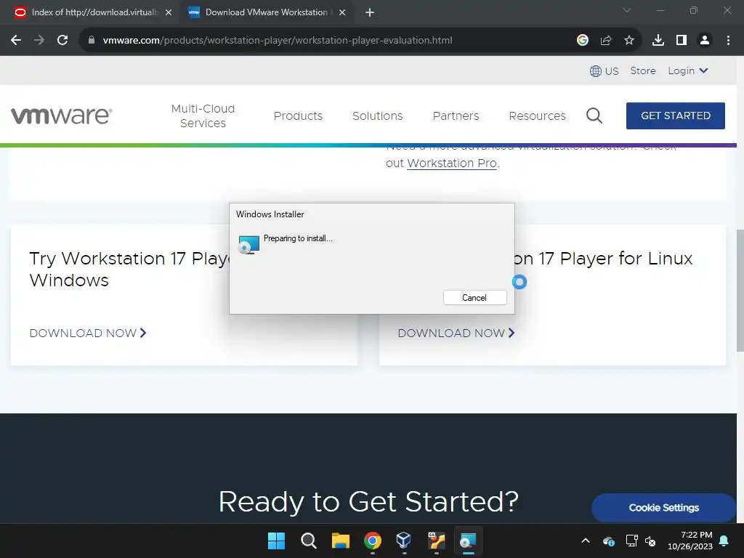The width and height of the screenshot is (744, 558).
Task: Open the tab search chevron in title bar
Action: click(x=627, y=10)
